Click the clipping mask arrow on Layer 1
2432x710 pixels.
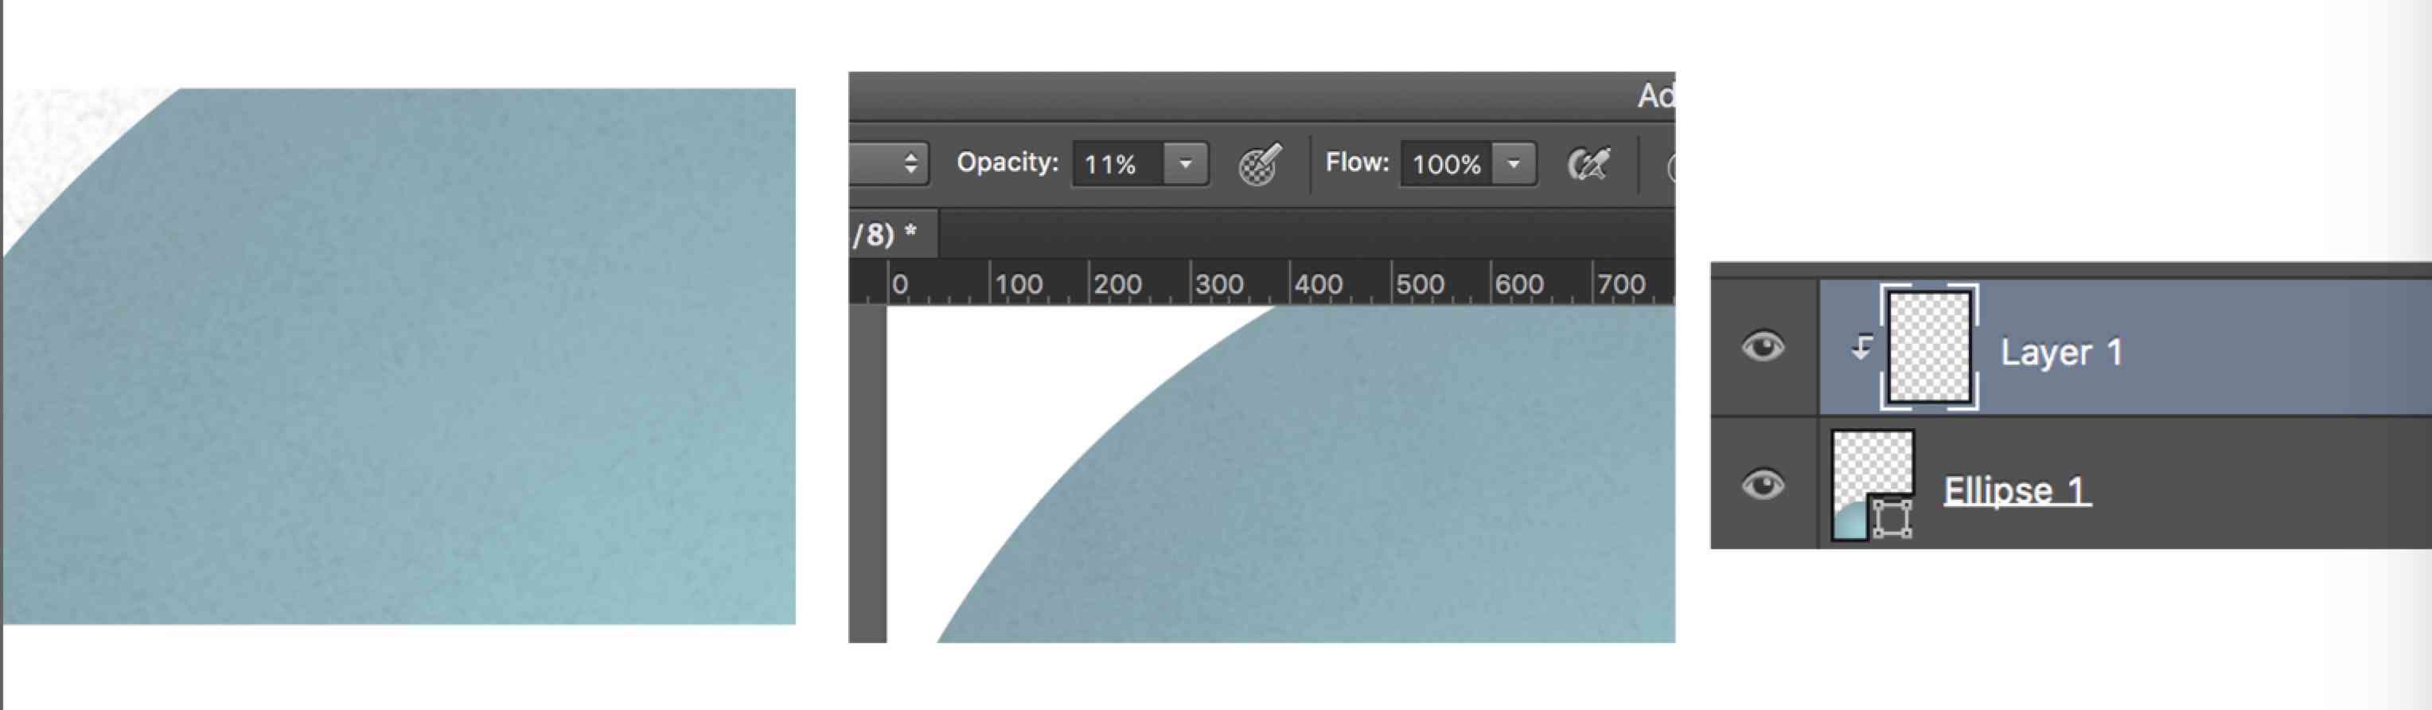[x=1861, y=349]
